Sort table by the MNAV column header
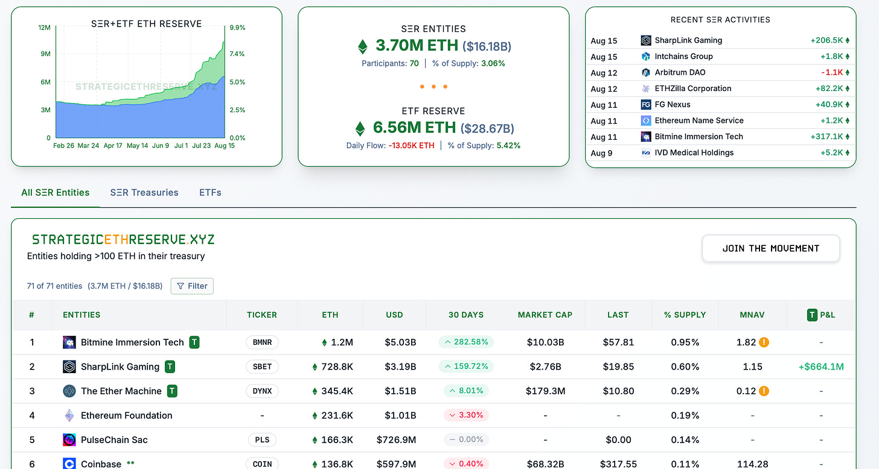 coord(752,315)
